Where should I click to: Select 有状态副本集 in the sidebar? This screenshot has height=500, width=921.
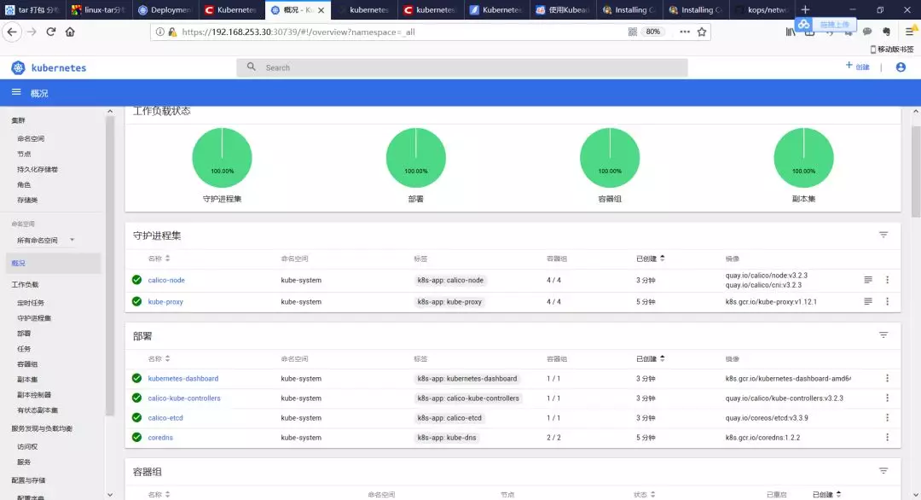[x=38, y=410]
